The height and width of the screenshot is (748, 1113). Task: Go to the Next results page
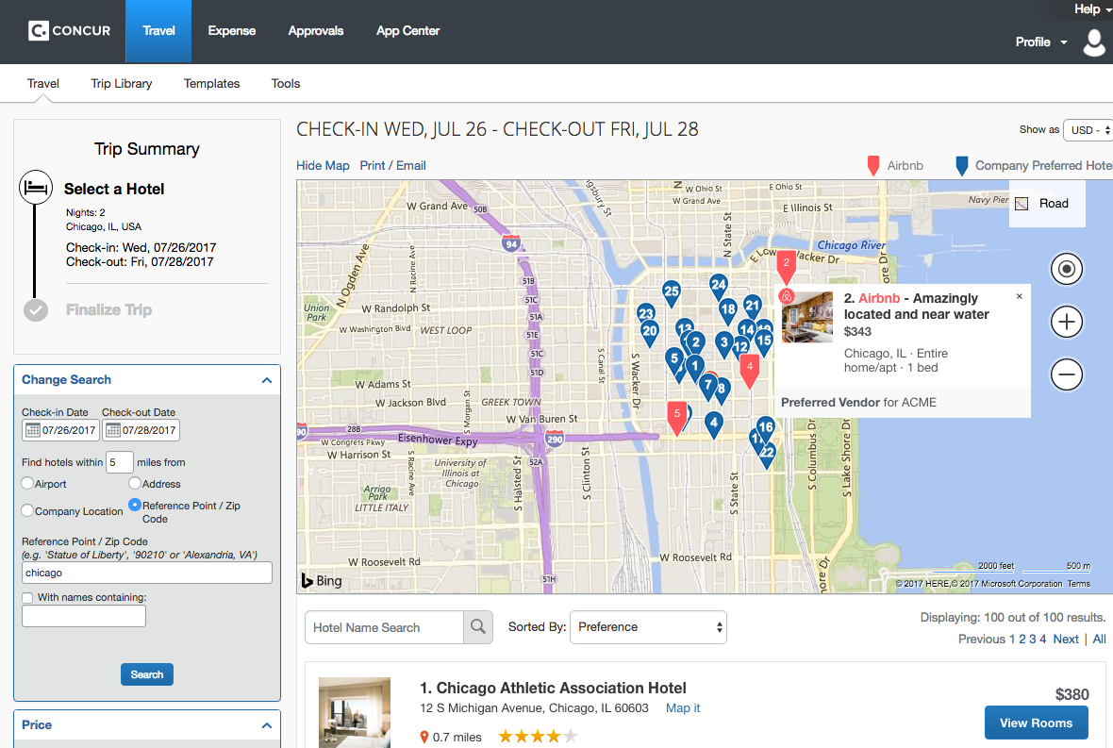pos(1066,639)
